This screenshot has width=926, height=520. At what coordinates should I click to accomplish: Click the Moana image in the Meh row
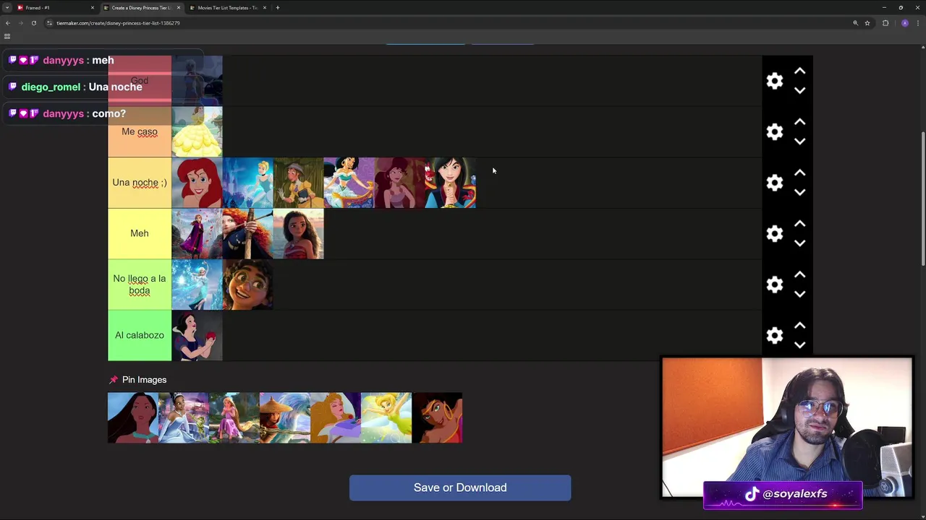(298, 233)
